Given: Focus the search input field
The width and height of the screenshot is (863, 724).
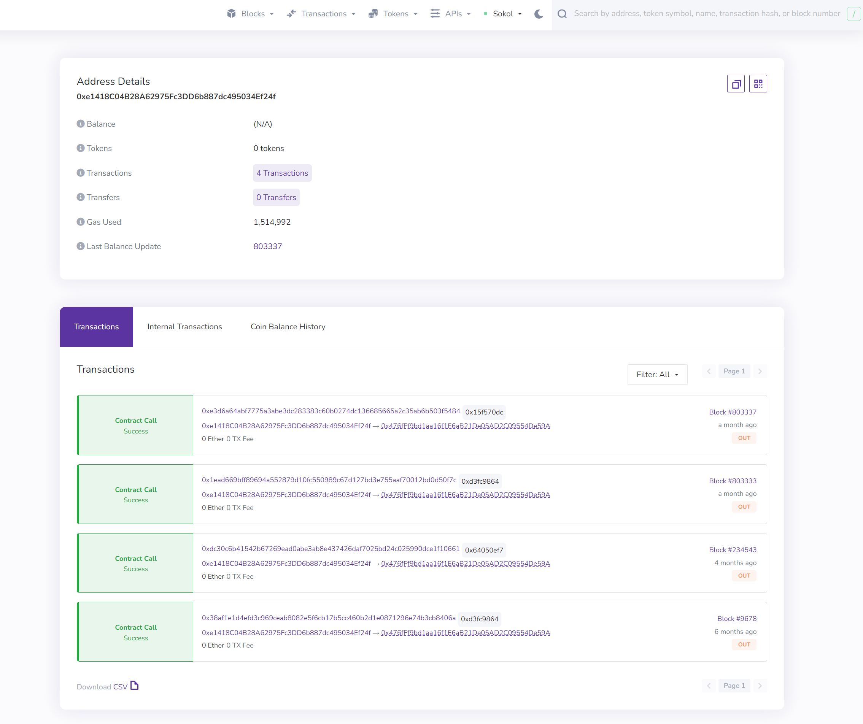Looking at the screenshot, I should tap(707, 14).
